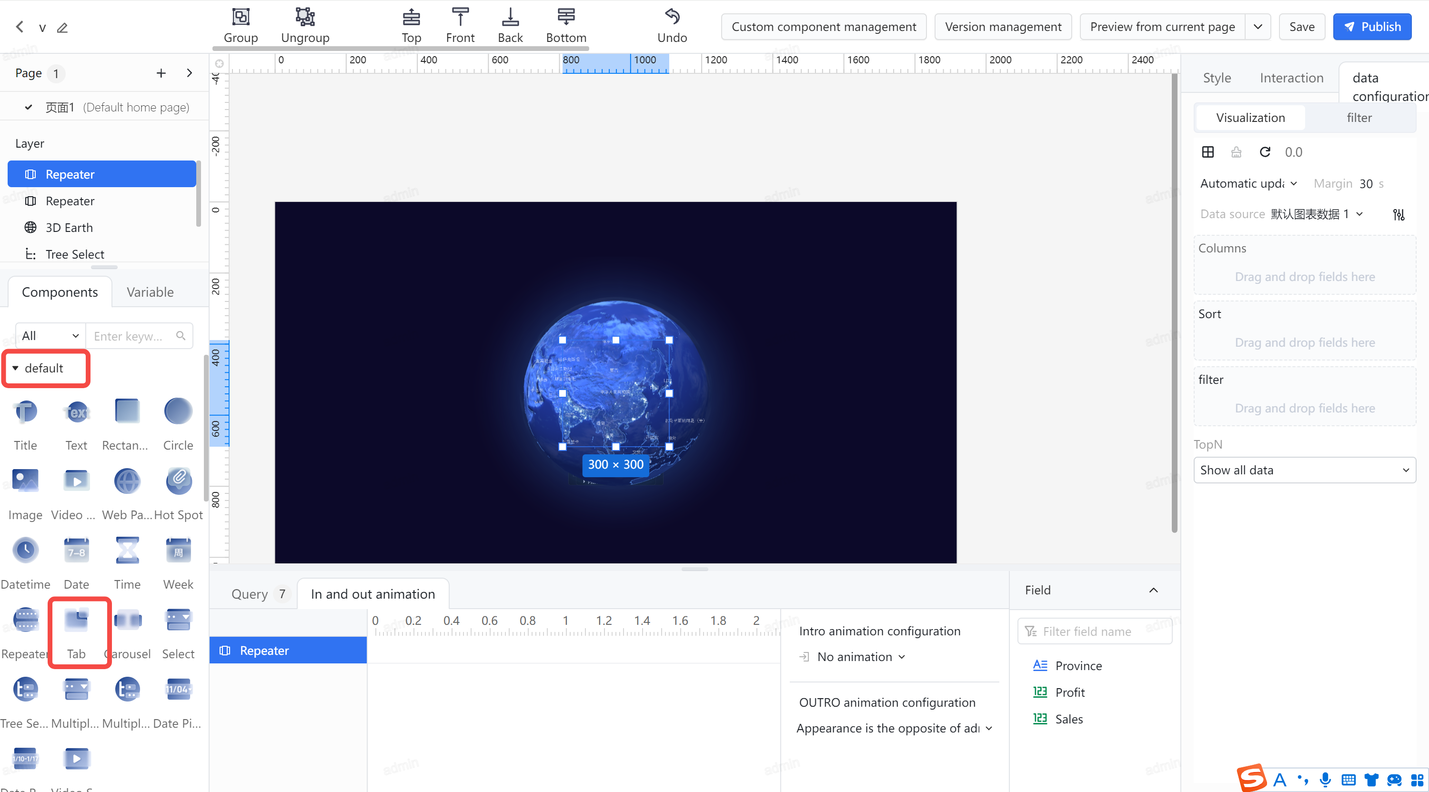1429x792 pixels.
Task: Add the Text component
Action: (x=77, y=424)
